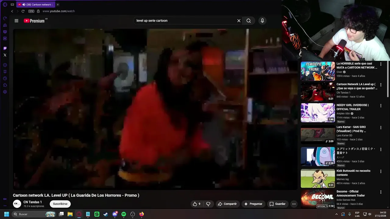Open Extensions cube icon in sidebar
The width and height of the screenshot is (390, 219).
click(x=5, y=85)
